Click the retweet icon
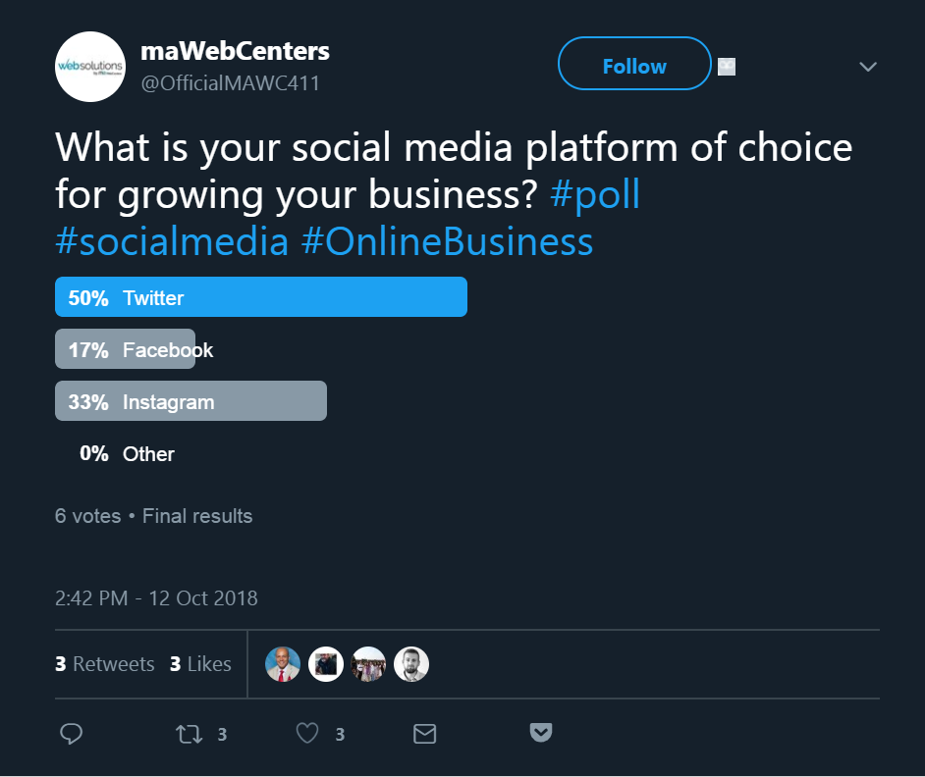Screen dimensions: 925x777 (x=189, y=733)
